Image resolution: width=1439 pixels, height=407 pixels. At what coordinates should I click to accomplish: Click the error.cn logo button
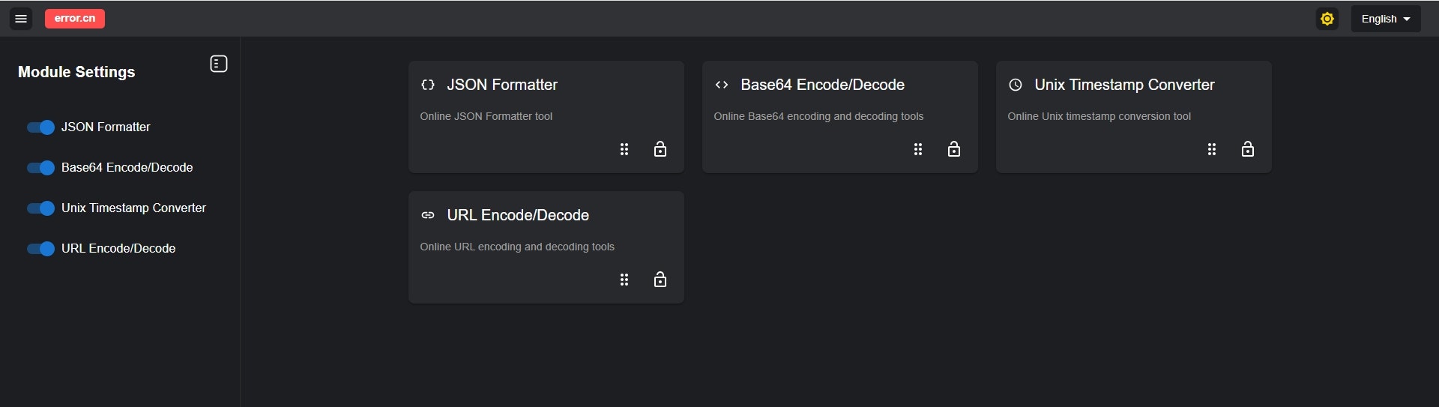[75, 19]
